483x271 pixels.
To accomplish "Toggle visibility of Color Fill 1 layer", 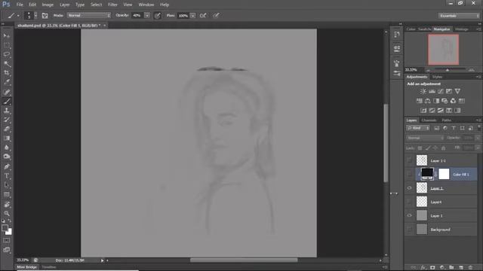I will click(x=409, y=174).
